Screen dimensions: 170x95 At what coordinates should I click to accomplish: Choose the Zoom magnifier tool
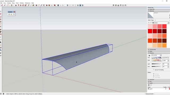(x=41, y=5)
